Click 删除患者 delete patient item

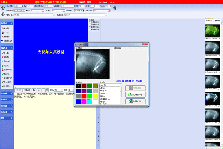point(6,37)
